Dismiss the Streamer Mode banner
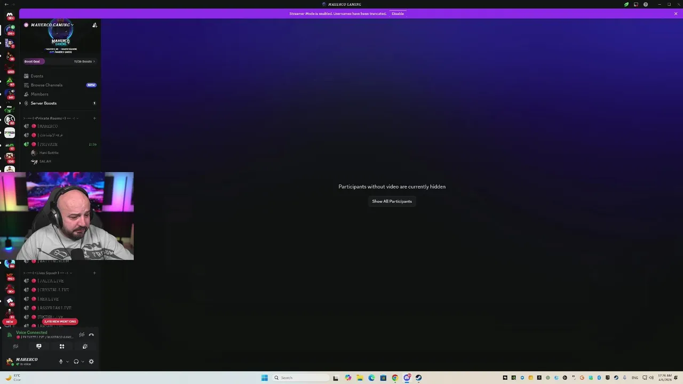Screen dimensions: 683x384 click(676, 13)
